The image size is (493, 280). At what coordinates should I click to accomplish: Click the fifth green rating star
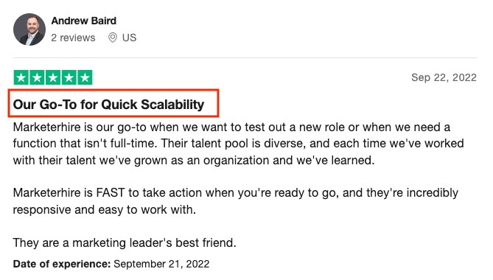point(85,77)
